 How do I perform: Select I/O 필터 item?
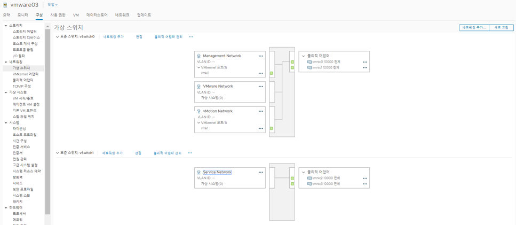coord(19,56)
